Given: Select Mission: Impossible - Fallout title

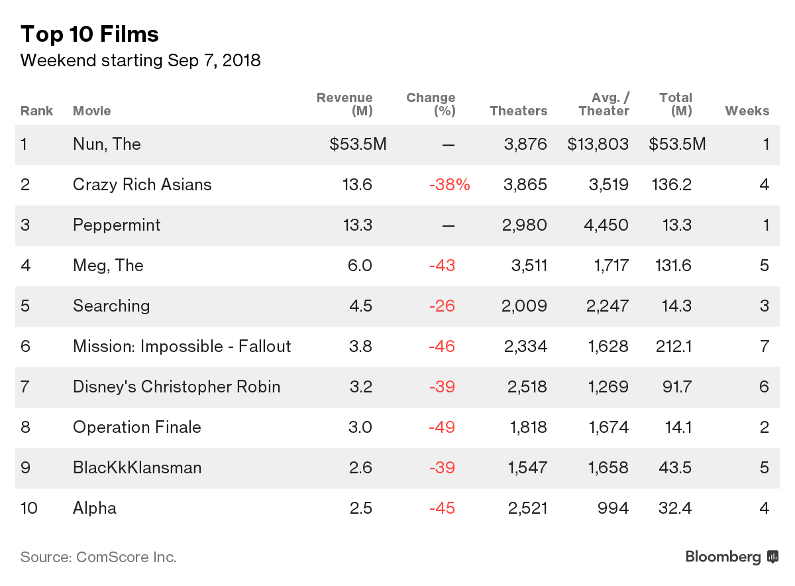Looking at the screenshot, I should click(182, 346).
